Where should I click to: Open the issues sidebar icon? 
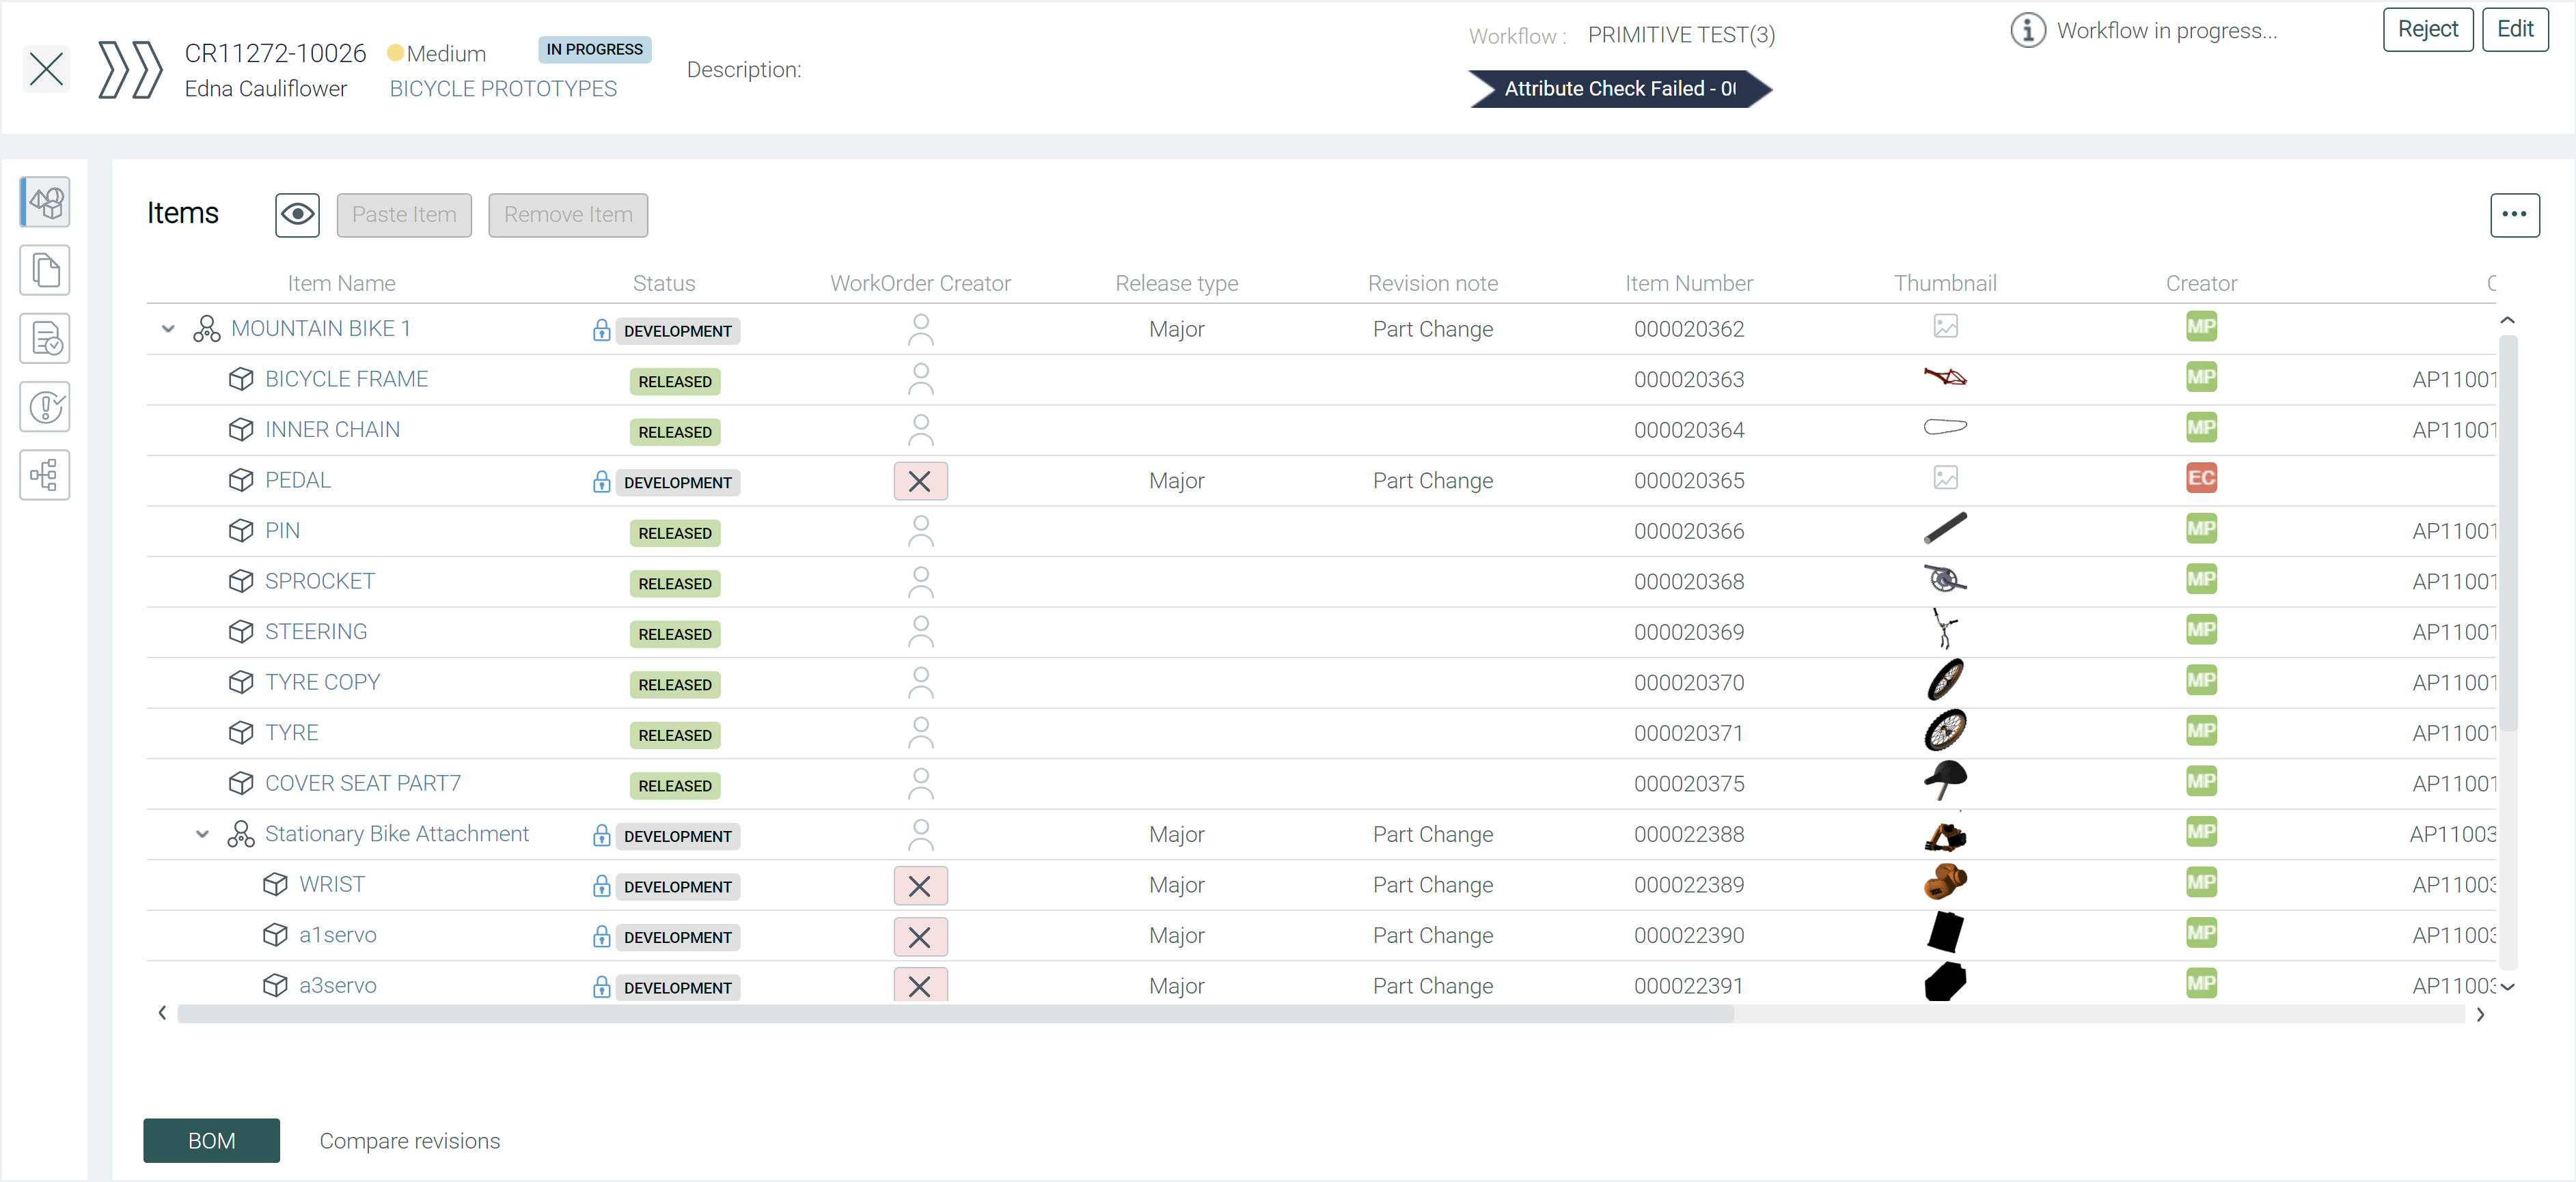point(45,407)
